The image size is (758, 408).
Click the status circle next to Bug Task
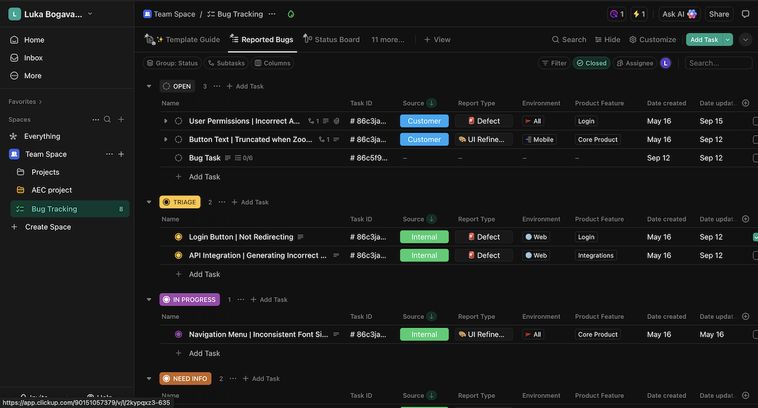(178, 157)
